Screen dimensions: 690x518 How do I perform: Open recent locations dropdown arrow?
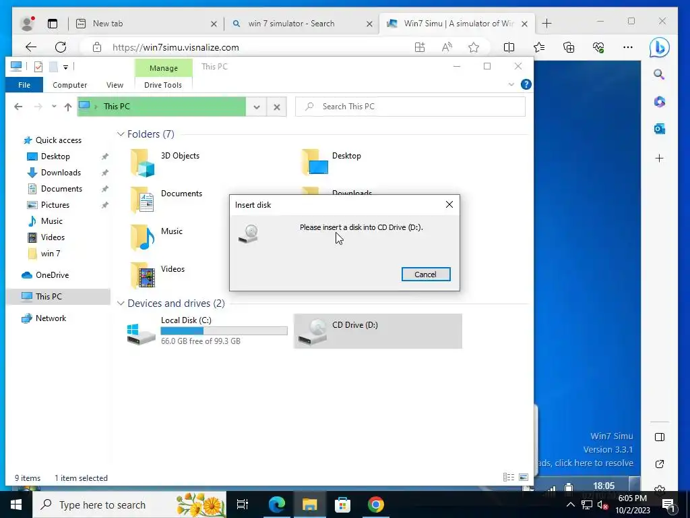pos(54,107)
